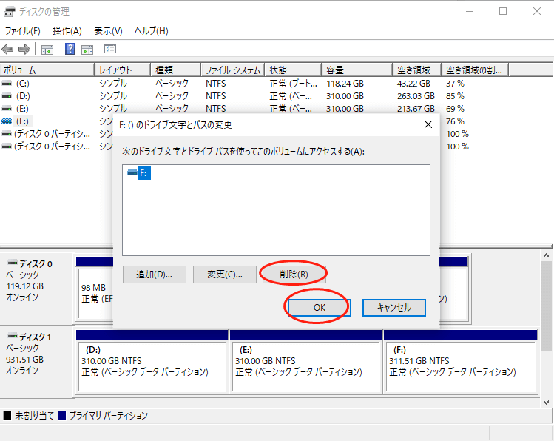The height and width of the screenshot is (441, 554).
Task: Close the drive letter change dialog
Action: click(428, 124)
